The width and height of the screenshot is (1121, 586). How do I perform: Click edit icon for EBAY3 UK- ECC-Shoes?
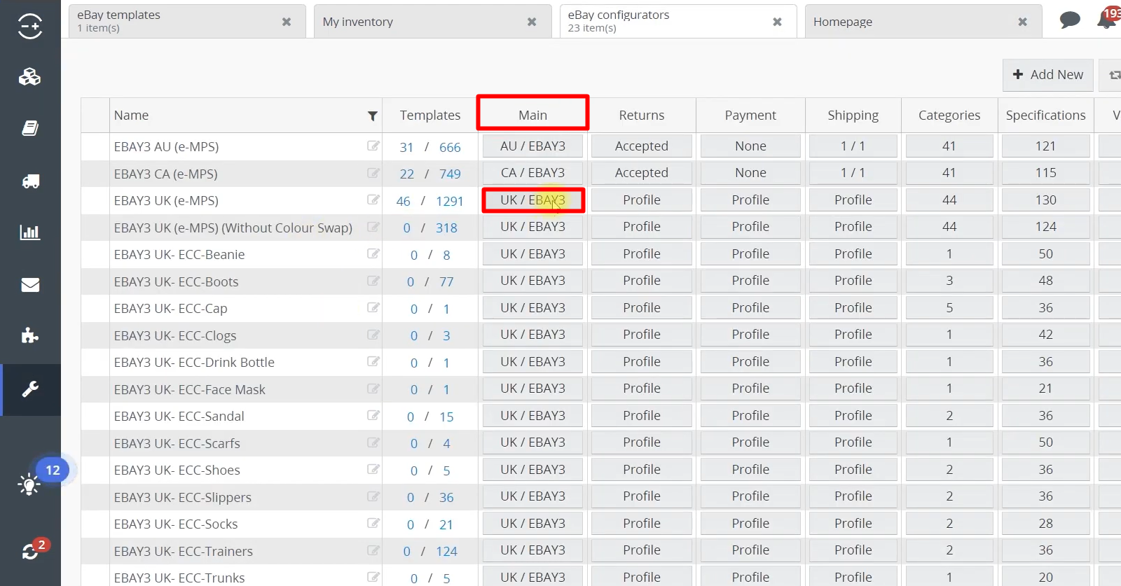coord(373,469)
